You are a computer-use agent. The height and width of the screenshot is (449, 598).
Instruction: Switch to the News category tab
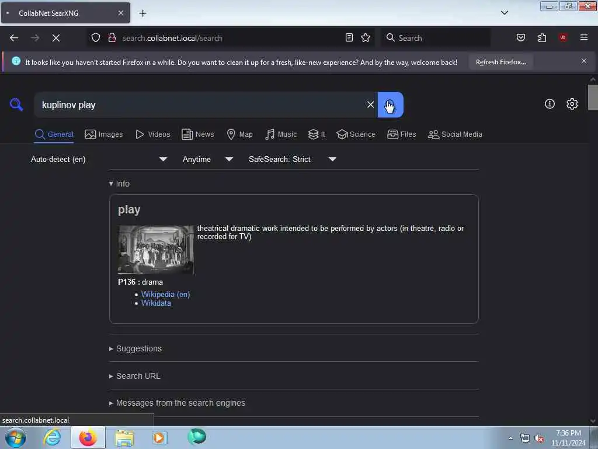coord(197,134)
